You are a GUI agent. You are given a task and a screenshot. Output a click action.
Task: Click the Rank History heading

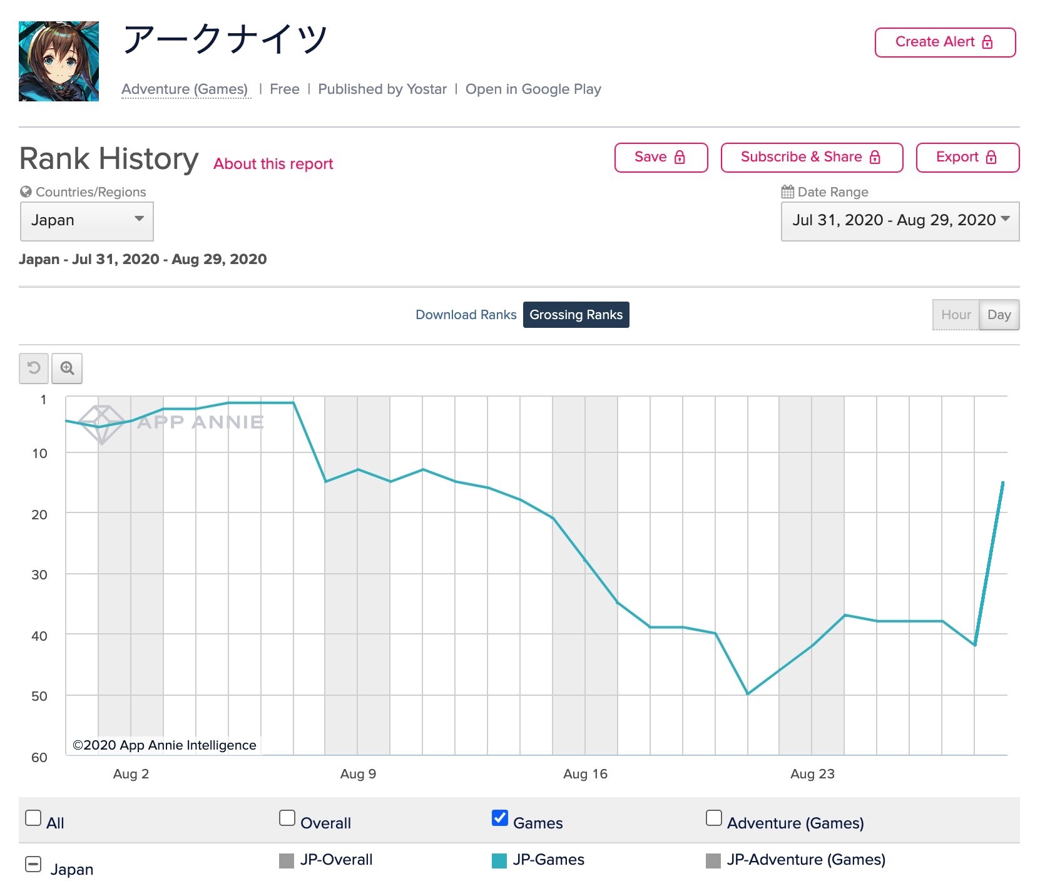(x=109, y=158)
